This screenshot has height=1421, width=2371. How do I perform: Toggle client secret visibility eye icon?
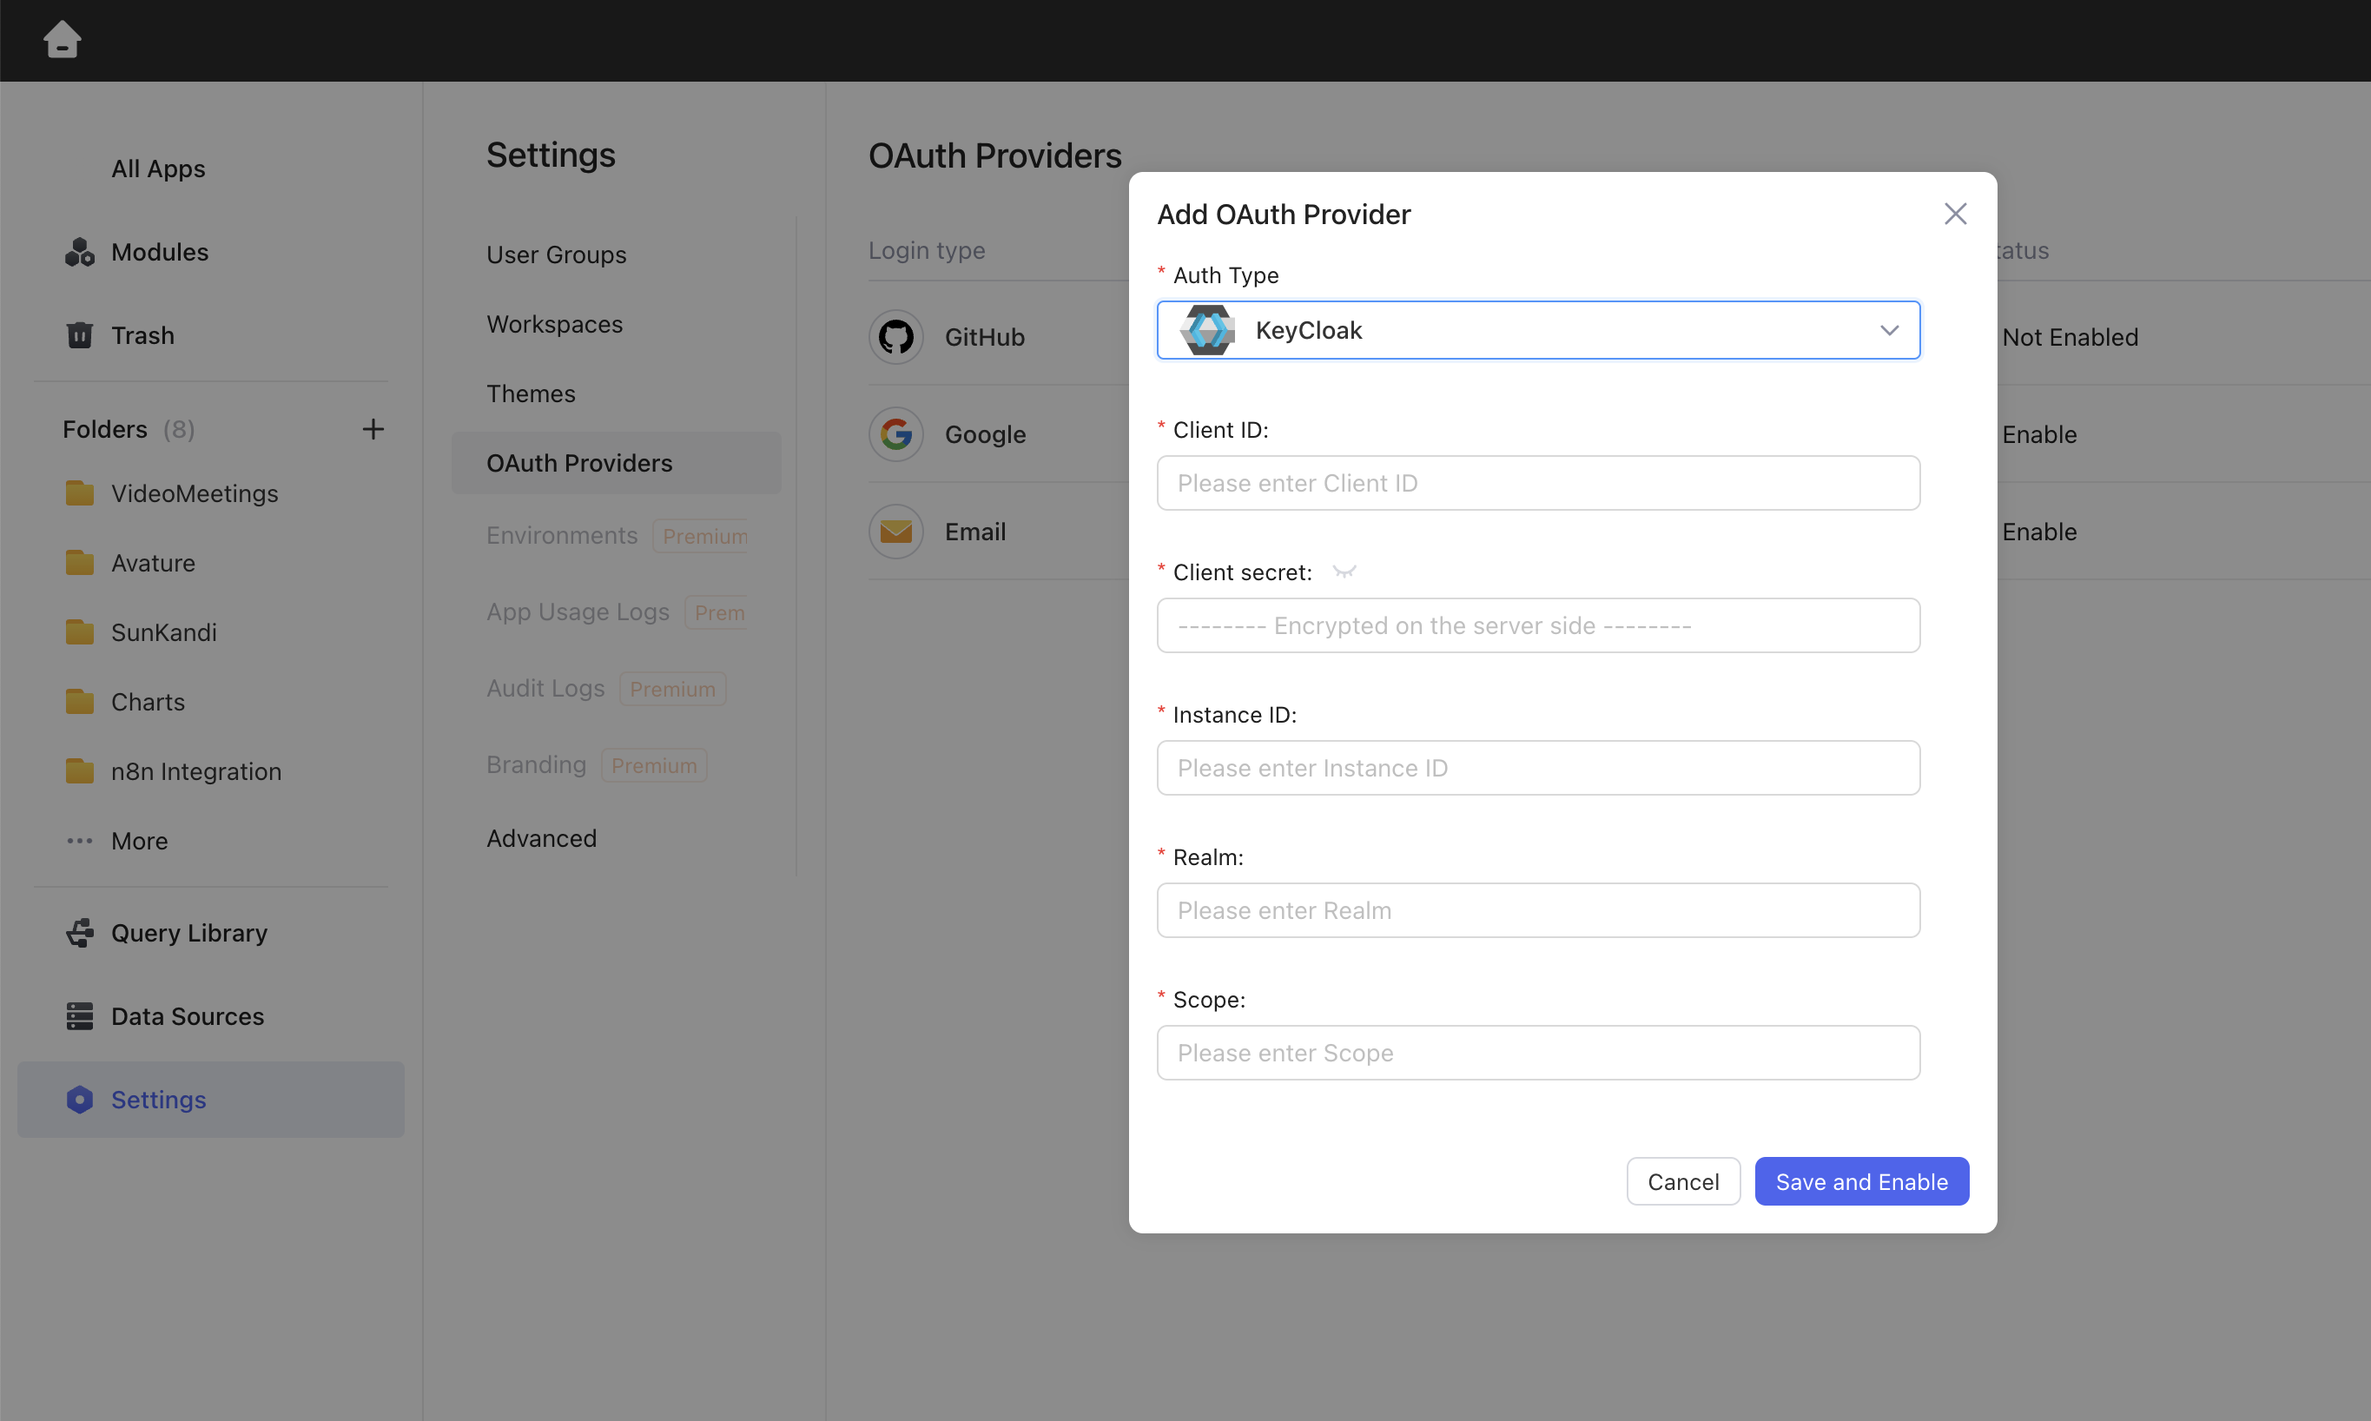1344,572
